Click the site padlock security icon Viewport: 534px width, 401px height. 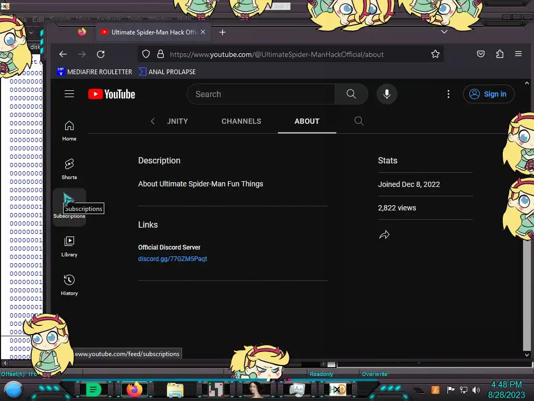point(161,54)
